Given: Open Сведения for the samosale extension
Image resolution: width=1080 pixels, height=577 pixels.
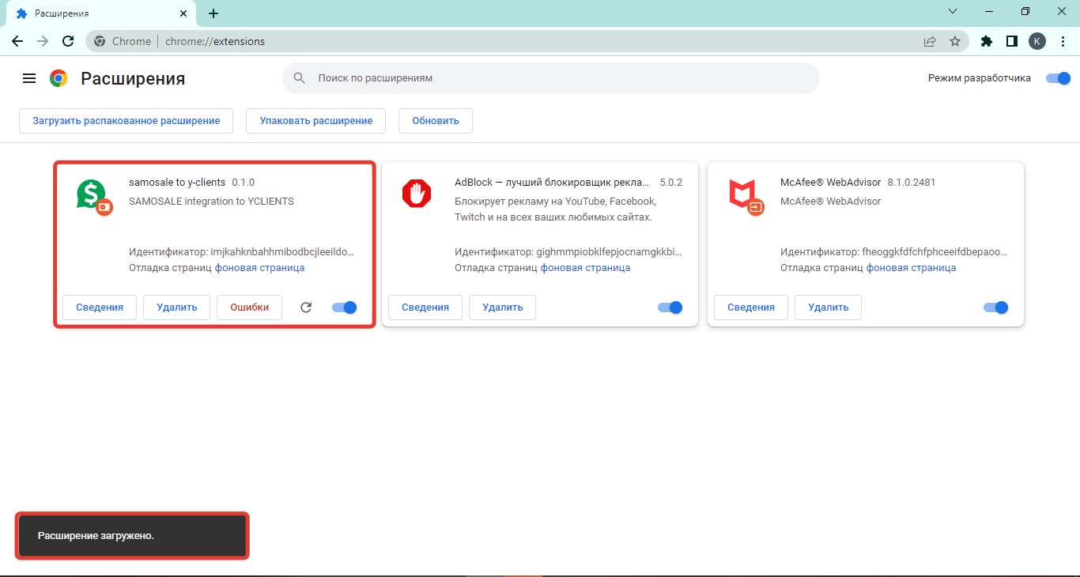Looking at the screenshot, I should click(x=100, y=307).
